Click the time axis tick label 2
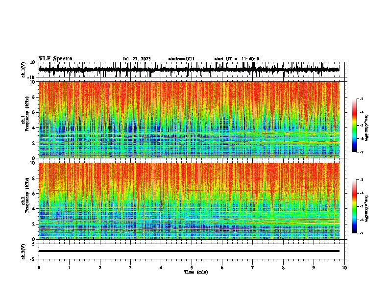This screenshot has width=388, height=300. tap(100, 268)
